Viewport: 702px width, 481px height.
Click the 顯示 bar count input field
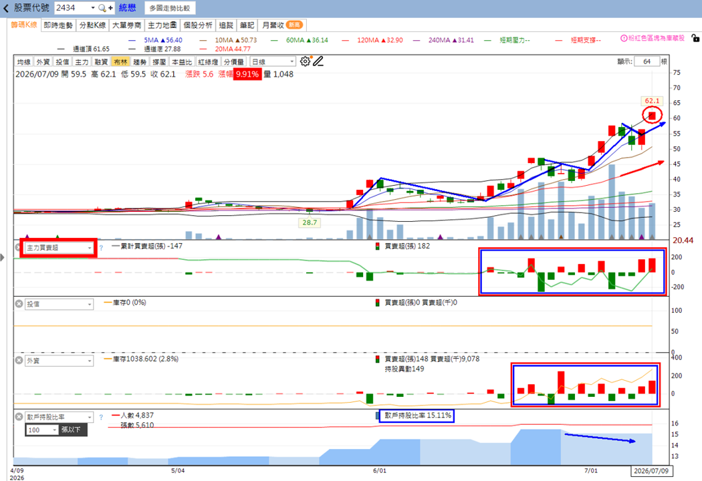click(x=647, y=61)
